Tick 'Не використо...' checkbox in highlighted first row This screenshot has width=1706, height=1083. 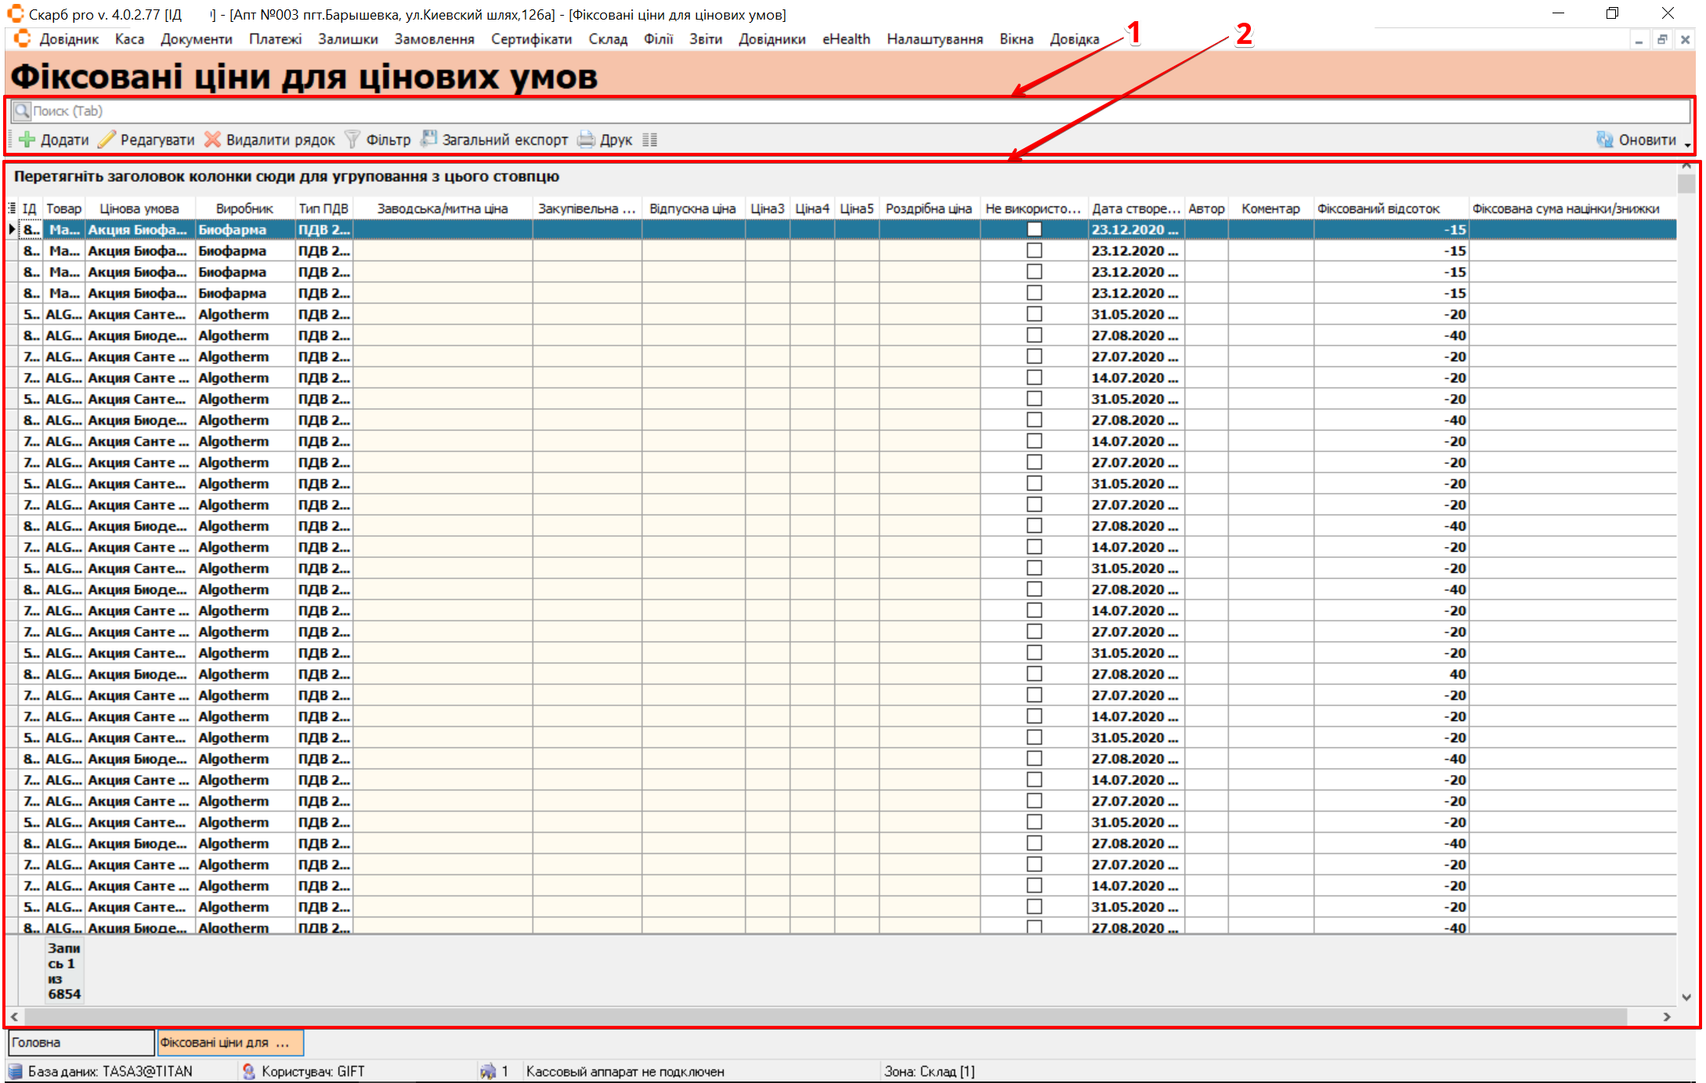pyautogui.click(x=1034, y=230)
